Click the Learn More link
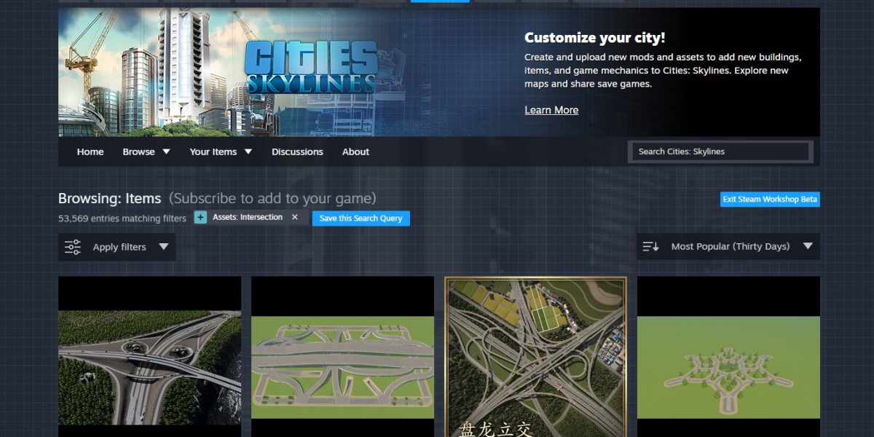The height and width of the screenshot is (437, 874). 551,110
